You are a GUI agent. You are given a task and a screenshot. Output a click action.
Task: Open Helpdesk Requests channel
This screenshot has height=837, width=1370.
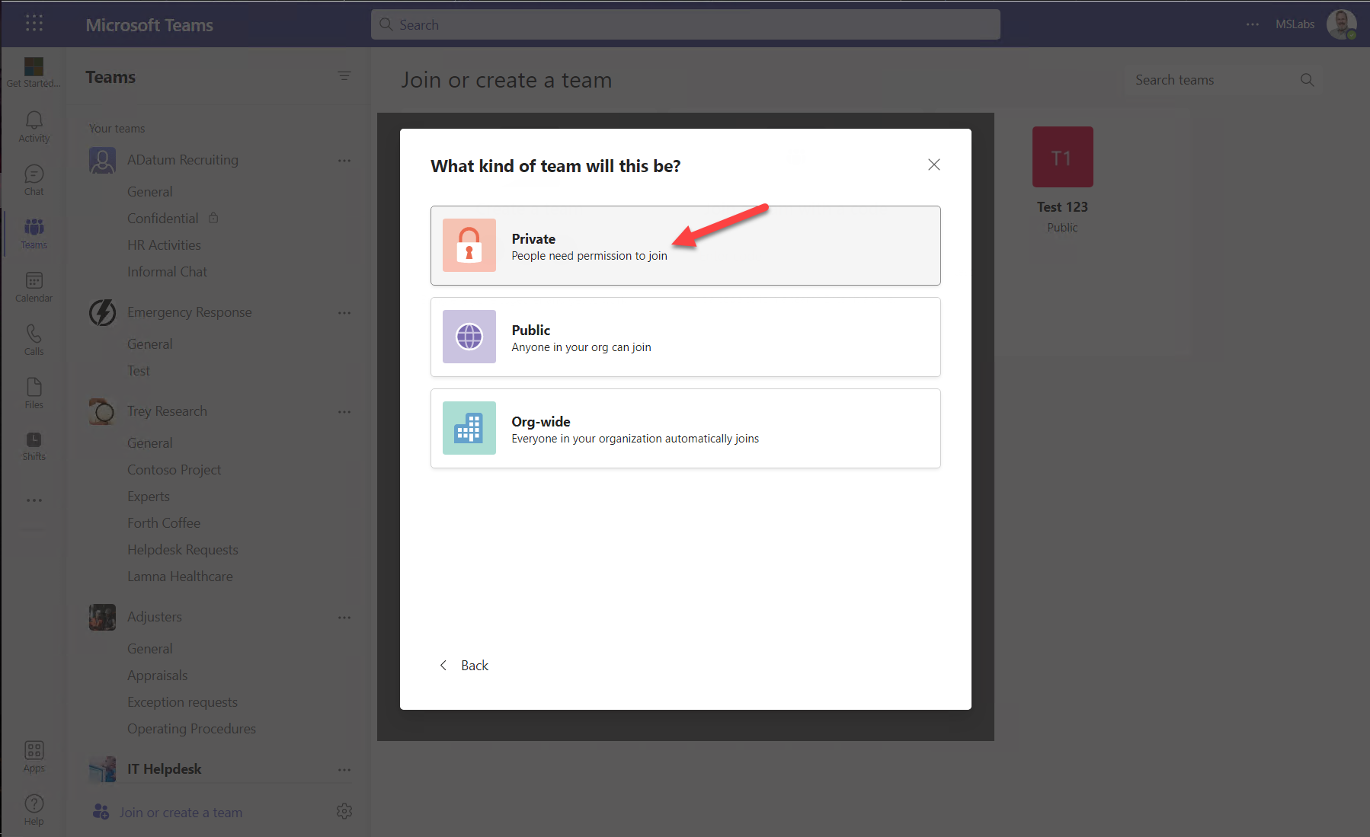point(183,550)
